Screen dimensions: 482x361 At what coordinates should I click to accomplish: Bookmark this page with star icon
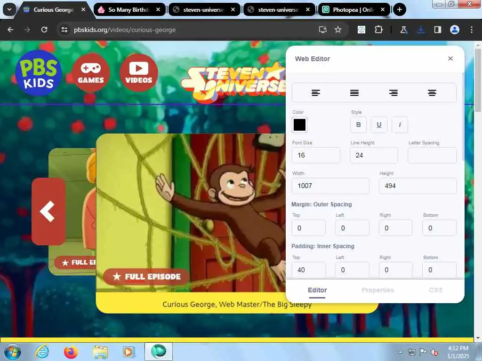click(x=338, y=30)
